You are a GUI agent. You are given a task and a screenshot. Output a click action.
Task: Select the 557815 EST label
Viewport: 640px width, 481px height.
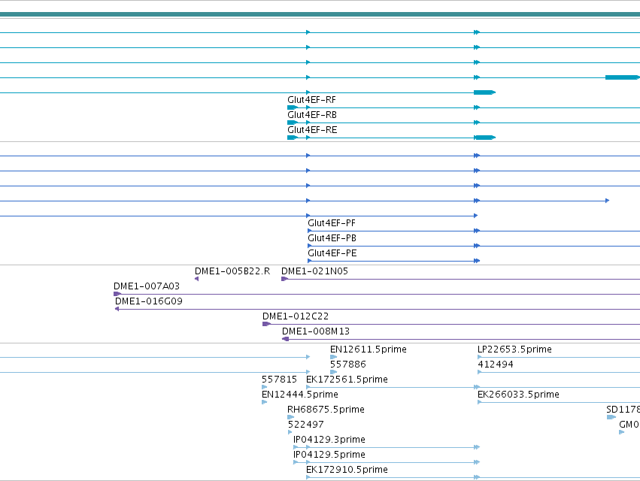279,380
